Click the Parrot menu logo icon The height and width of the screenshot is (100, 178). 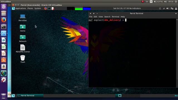[x=13, y=8]
